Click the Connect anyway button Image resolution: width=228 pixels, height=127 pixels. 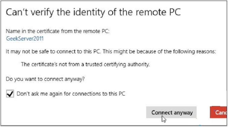pyautogui.click(x=171, y=113)
